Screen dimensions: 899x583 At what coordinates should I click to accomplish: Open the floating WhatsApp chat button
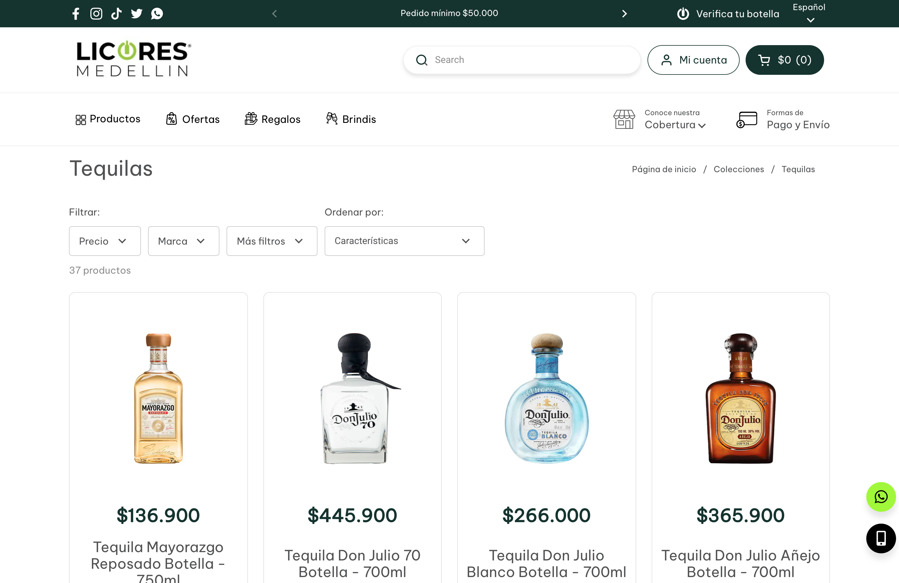tap(881, 497)
